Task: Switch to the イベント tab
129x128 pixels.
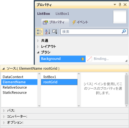Action: 80,22
